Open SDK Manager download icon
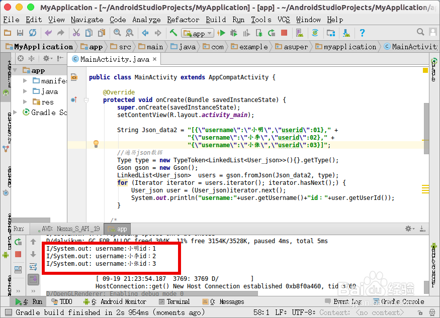Viewport: 440px width, 318px height. [x=346, y=33]
